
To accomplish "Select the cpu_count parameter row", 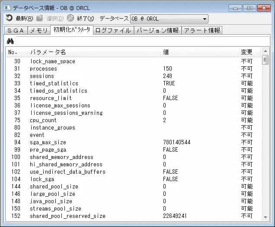I will tap(43, 120).
